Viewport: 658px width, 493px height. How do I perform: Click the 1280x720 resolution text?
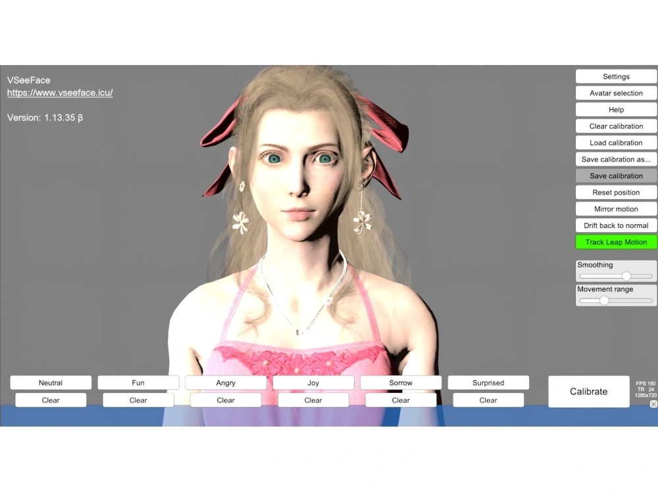click(x=645, y=395)
